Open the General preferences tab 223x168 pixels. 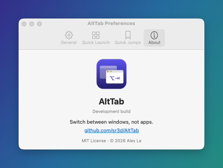pos(69,38)
